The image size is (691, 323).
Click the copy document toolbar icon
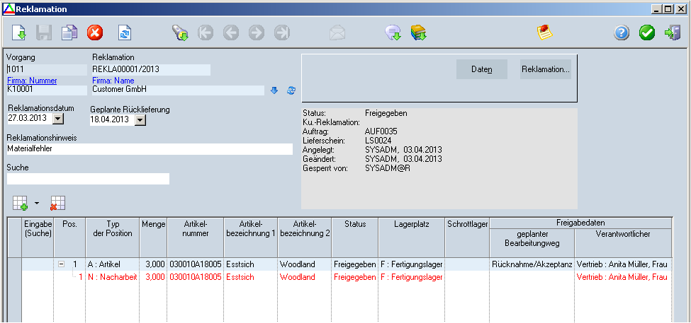coord(69,33)
